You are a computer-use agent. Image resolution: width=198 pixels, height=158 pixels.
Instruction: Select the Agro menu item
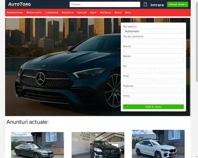93,13
